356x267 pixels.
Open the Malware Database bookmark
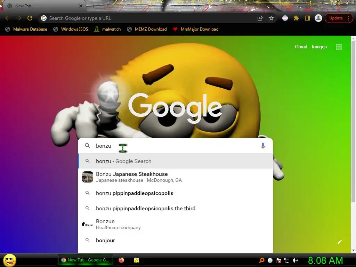pos(26,29)
